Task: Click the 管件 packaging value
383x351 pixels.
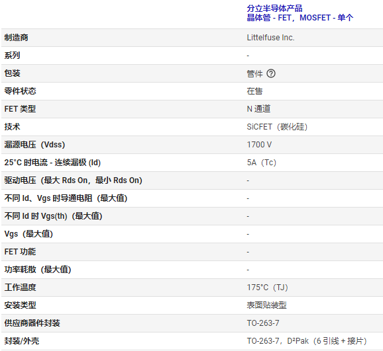Action: click(254, 73)
